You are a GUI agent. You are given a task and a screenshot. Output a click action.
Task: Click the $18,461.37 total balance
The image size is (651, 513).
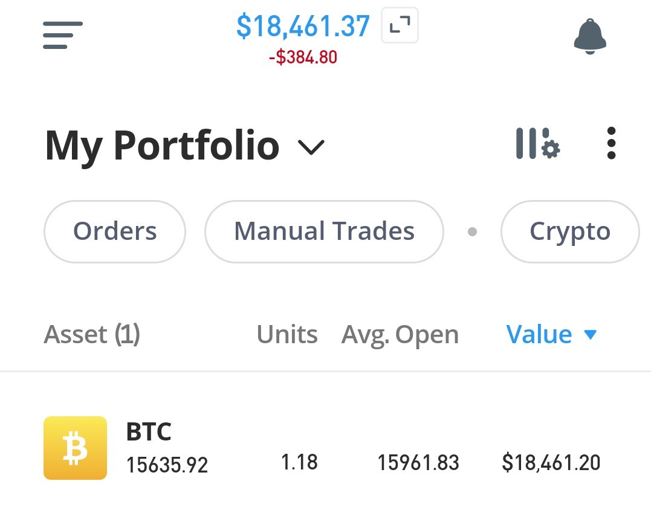coord(303,26)
